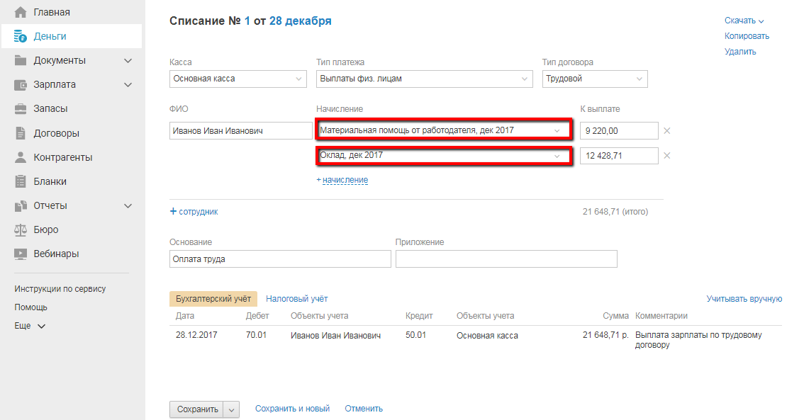This screenshot has width=804, height=420.
Task: Click Учитывать вручную link
Action: tap(744, 299)
